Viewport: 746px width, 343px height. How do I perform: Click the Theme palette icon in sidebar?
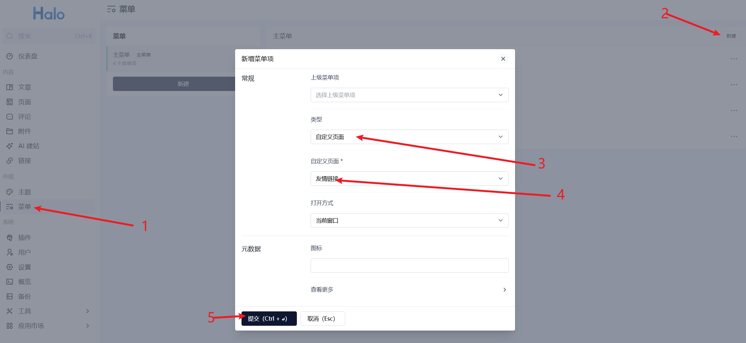[10, 192]
